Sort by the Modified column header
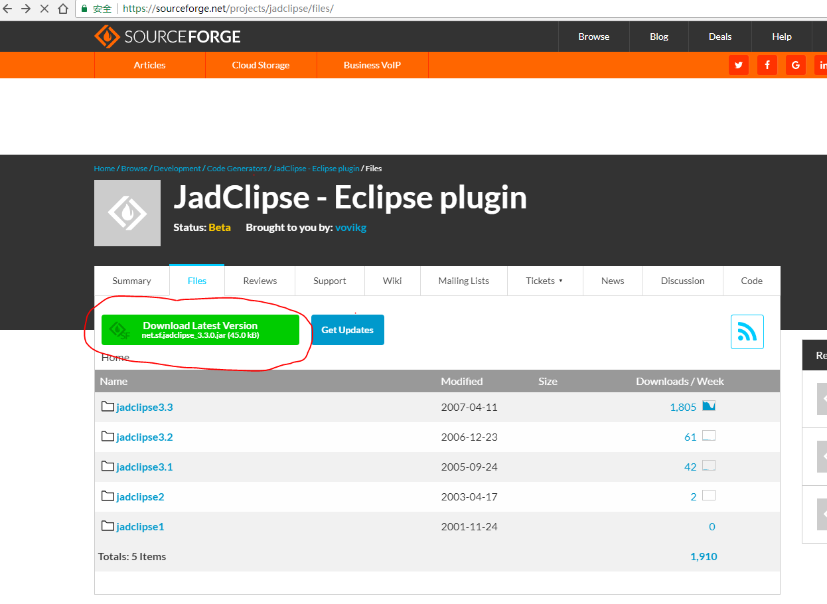This screenshot has width=827, height=604. pos(462,381)
